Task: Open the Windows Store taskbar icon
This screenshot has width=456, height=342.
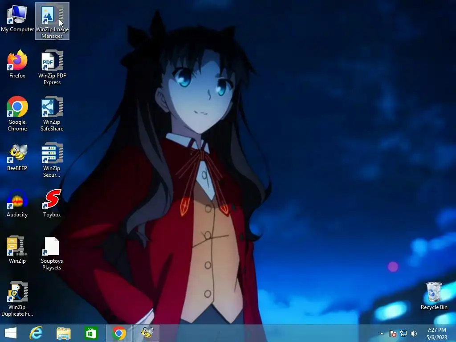Action: pos(91,333)
